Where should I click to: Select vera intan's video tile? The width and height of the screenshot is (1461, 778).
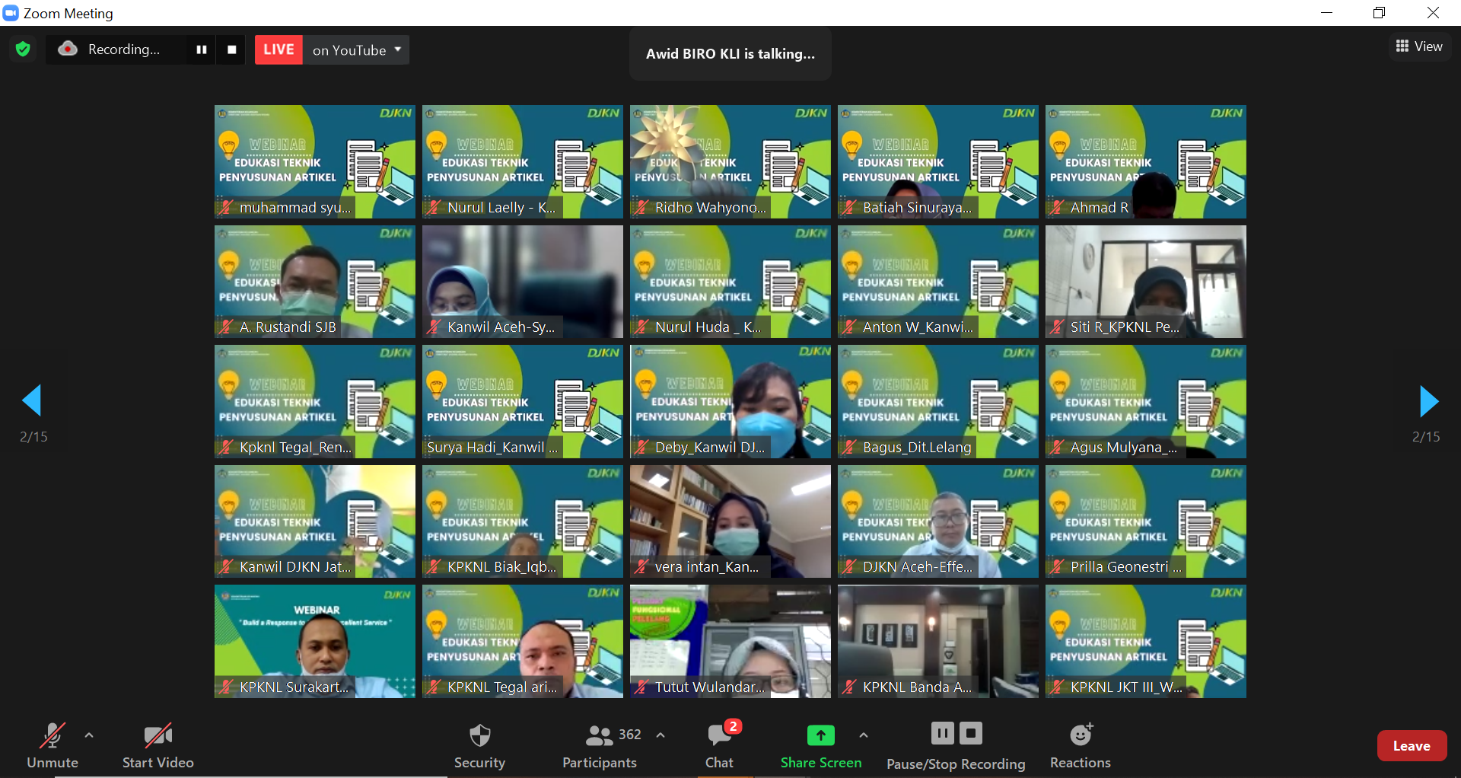pos(730,521)
